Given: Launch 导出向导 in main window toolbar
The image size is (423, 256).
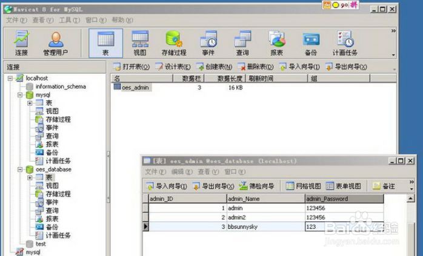Looking at the screenshot, I should tap(346, 67).
